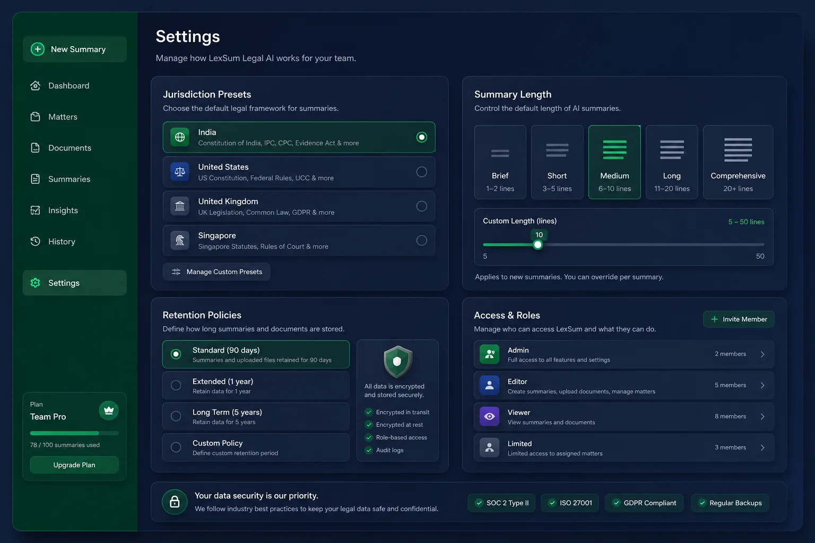Start a New Summary

click(x=74, y=49)
